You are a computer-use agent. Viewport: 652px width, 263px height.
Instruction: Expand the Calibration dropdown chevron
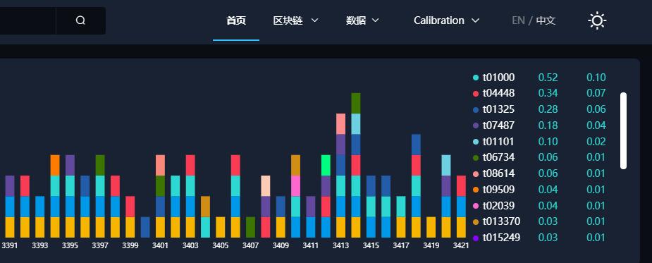(475, 20)
